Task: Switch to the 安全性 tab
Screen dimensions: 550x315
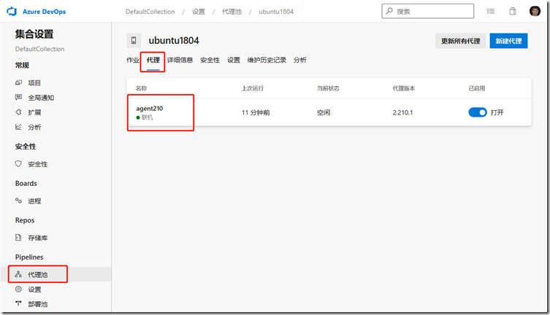Action: (x=210, y=61)
